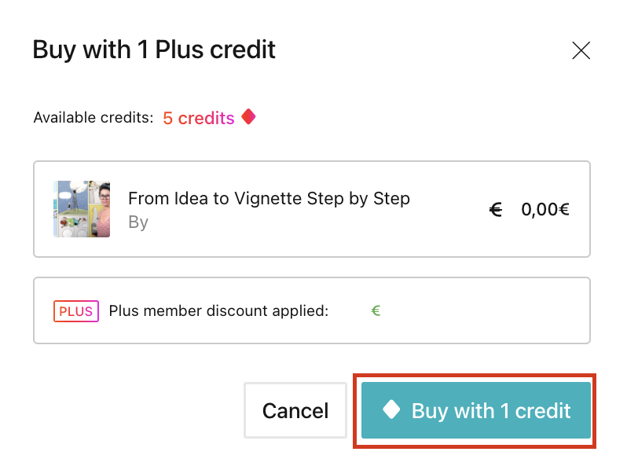Click the crossed-out black euro symbol
627x470 pixels.
coord(496,210)
